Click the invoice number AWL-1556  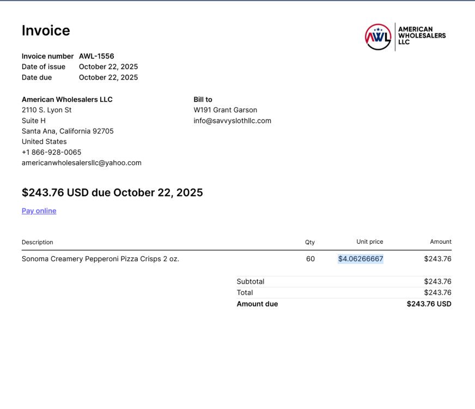point(96,56)
